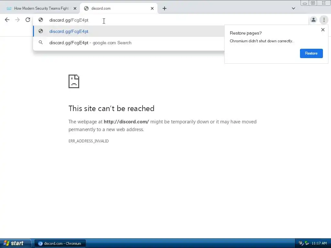This screenshot has height=248, width=331.
Task: Click 'Restore pages?' popup title
Action: point(246,33)
